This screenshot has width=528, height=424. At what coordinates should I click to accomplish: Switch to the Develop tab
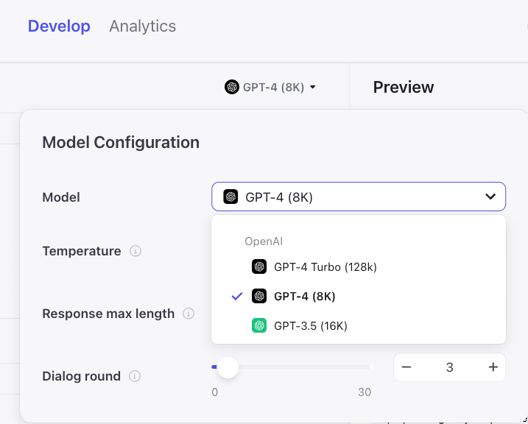pos(59,26)
